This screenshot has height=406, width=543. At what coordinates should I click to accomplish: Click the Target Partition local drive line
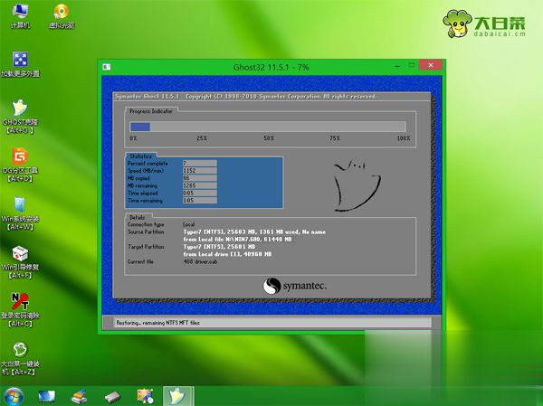point(227,254)
